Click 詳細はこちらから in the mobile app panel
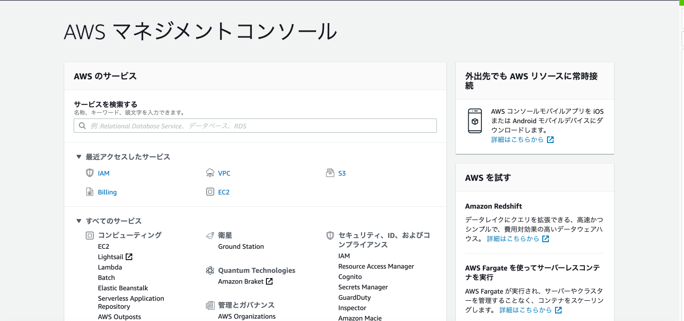Image resolution: width=684 pixels, height=321 pixels. pos(517,140)
